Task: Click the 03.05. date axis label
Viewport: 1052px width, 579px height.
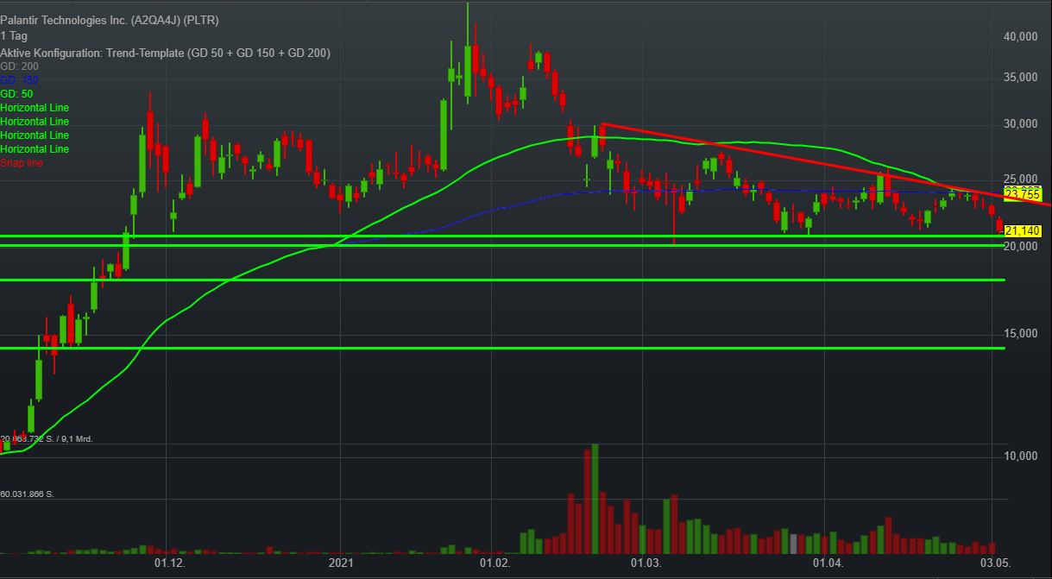Action: 995,563
